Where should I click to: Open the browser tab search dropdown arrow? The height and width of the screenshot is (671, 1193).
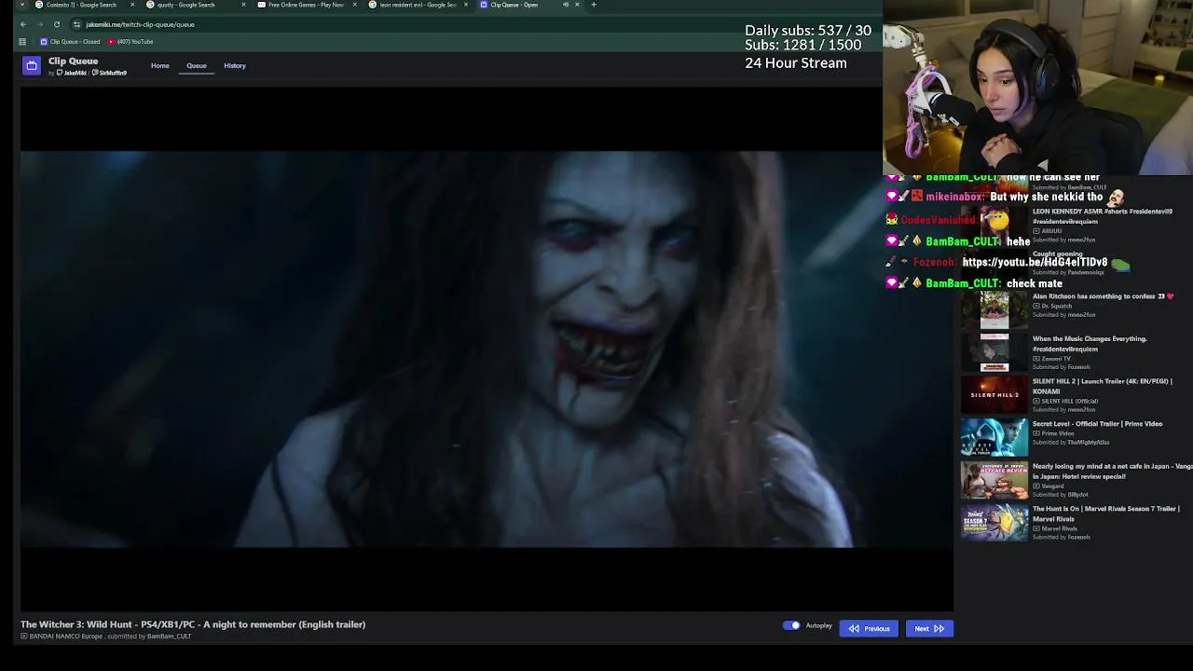click(x=22, y=5)
